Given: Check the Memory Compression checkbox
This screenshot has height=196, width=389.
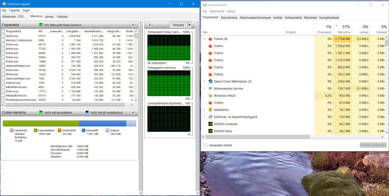Looking at the screenshot, I should point(3,40).
